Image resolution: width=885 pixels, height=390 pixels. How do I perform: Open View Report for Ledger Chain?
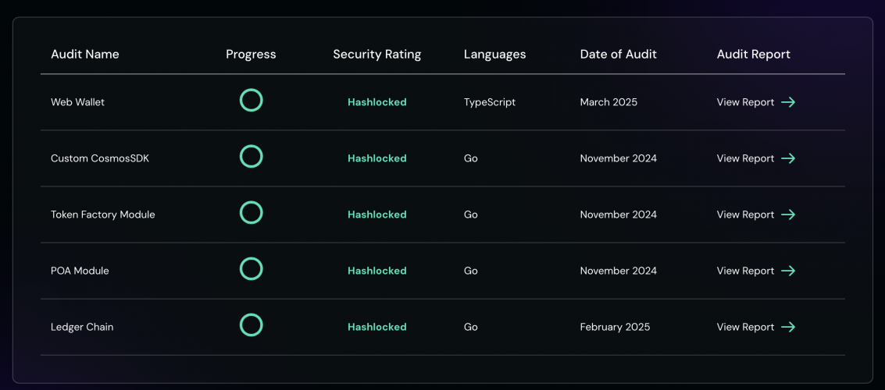(x=745, y=327)
